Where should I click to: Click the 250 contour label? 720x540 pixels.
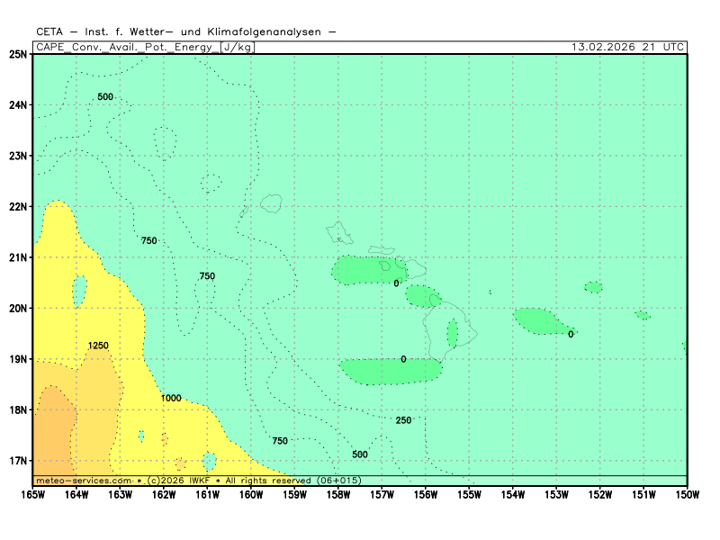403,420
